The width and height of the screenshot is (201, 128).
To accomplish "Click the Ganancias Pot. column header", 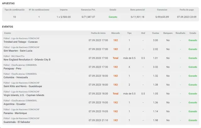I will 89,10.
